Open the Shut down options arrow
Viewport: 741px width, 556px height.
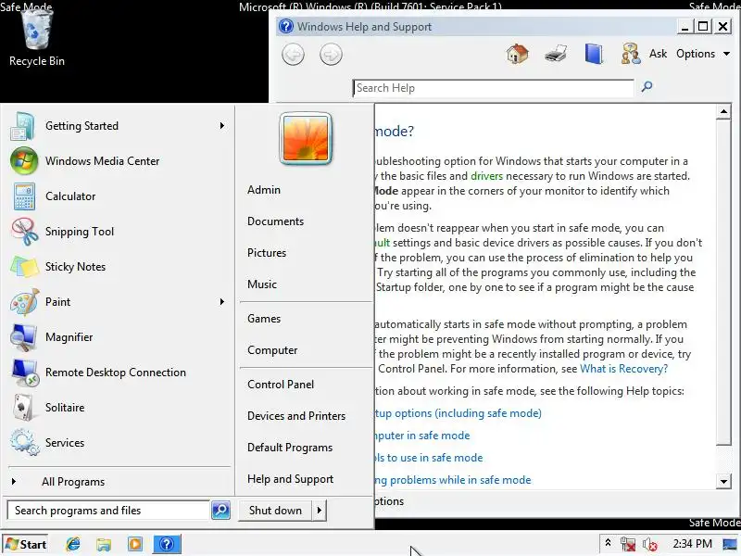tap(320, 511)
